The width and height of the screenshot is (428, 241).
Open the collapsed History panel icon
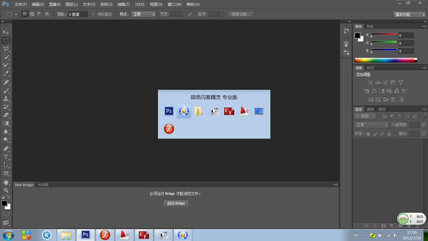click(x=346, y=31)
